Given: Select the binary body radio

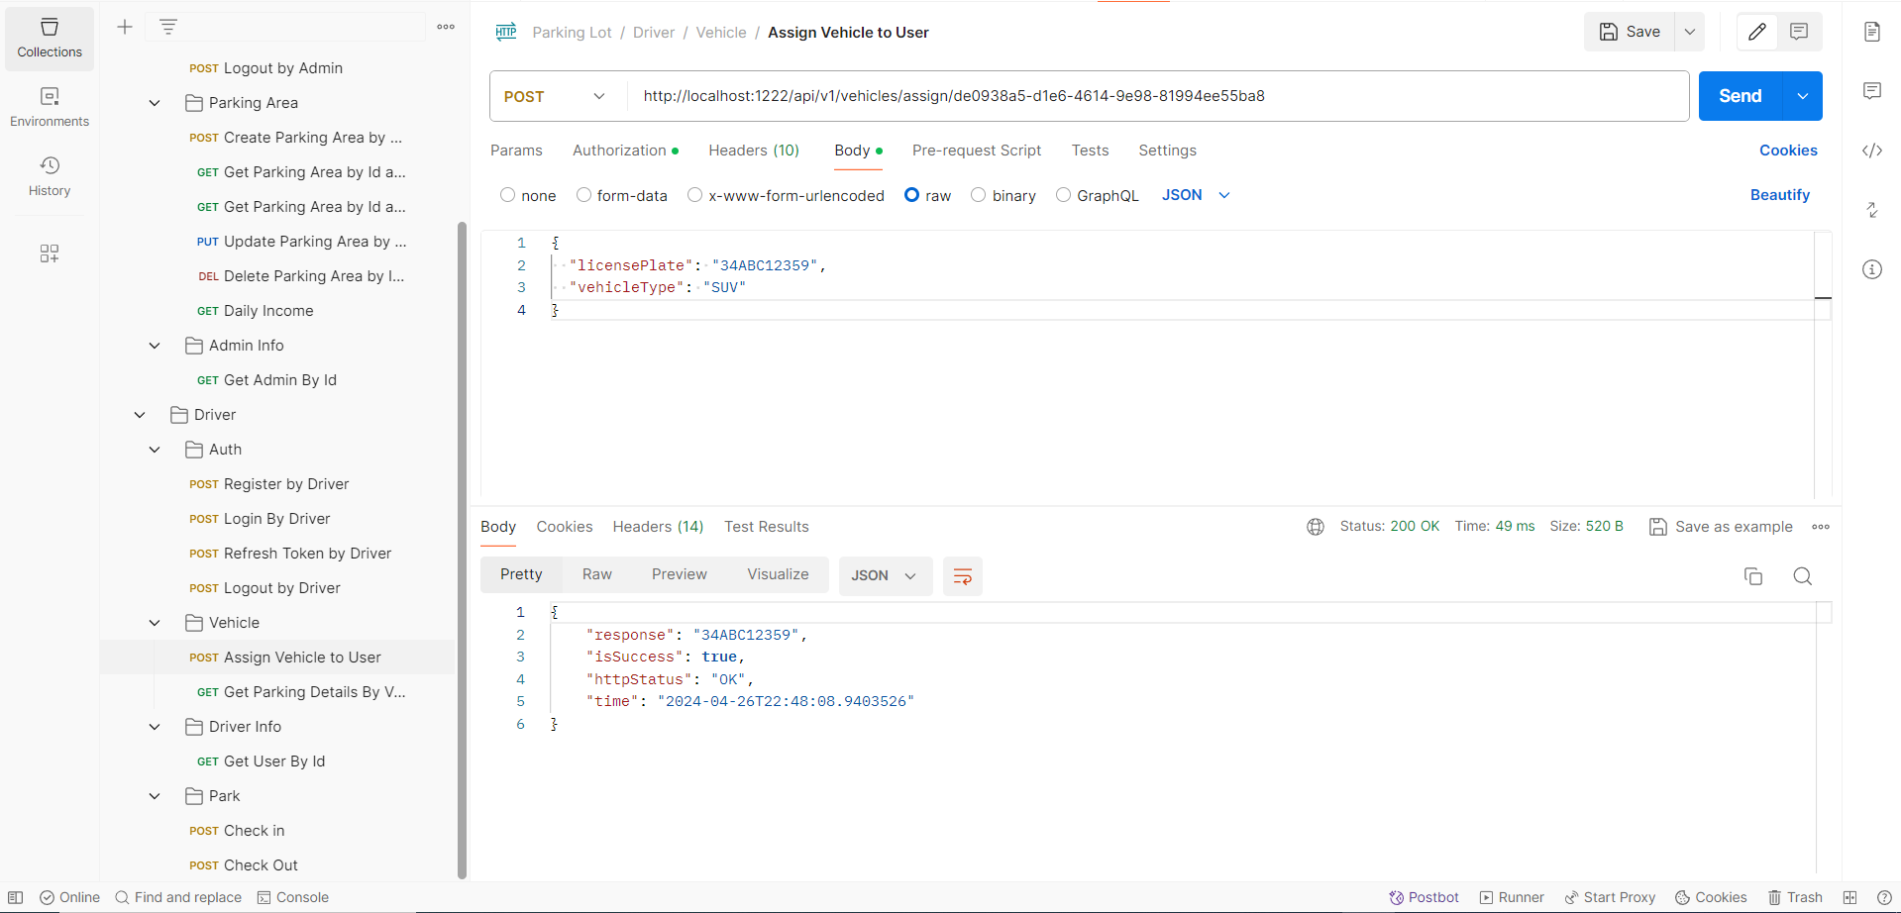Looking at the screenshot, I should coord(979,195).
